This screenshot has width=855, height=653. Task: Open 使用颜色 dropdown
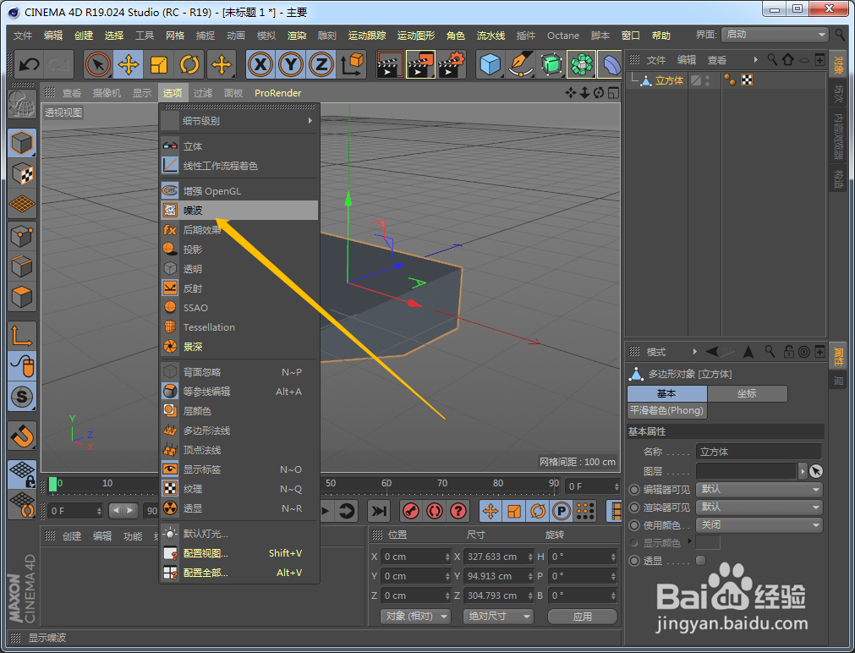point(760,524)
